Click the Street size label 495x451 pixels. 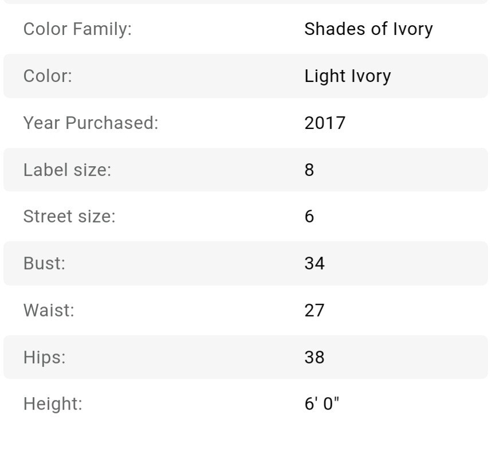coord(69,217)
